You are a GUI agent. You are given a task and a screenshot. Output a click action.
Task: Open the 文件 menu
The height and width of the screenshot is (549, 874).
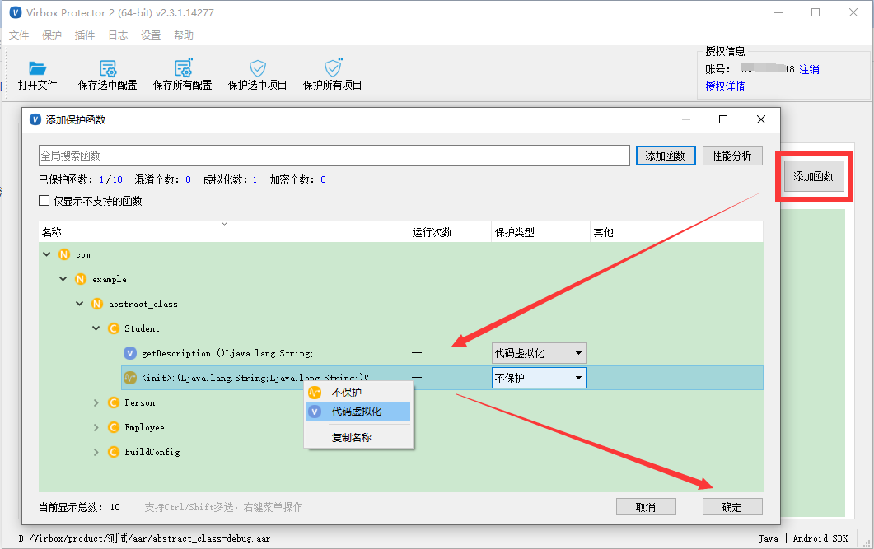coord(19,35)
